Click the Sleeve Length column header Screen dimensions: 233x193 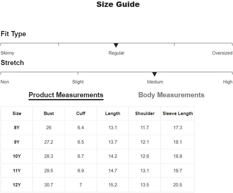point(178,114)
